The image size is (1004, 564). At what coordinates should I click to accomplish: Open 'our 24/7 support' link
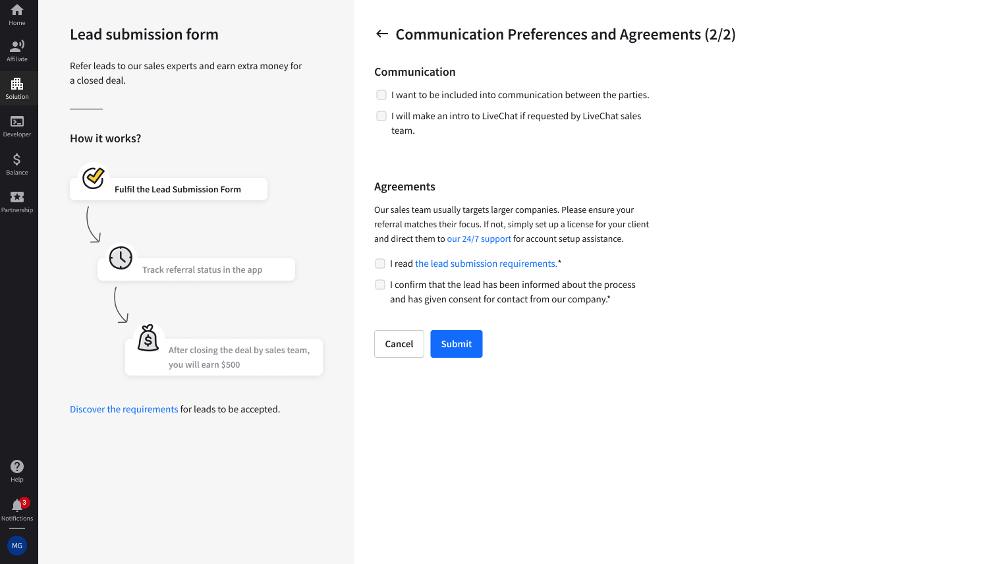click(x=479, y=239)
